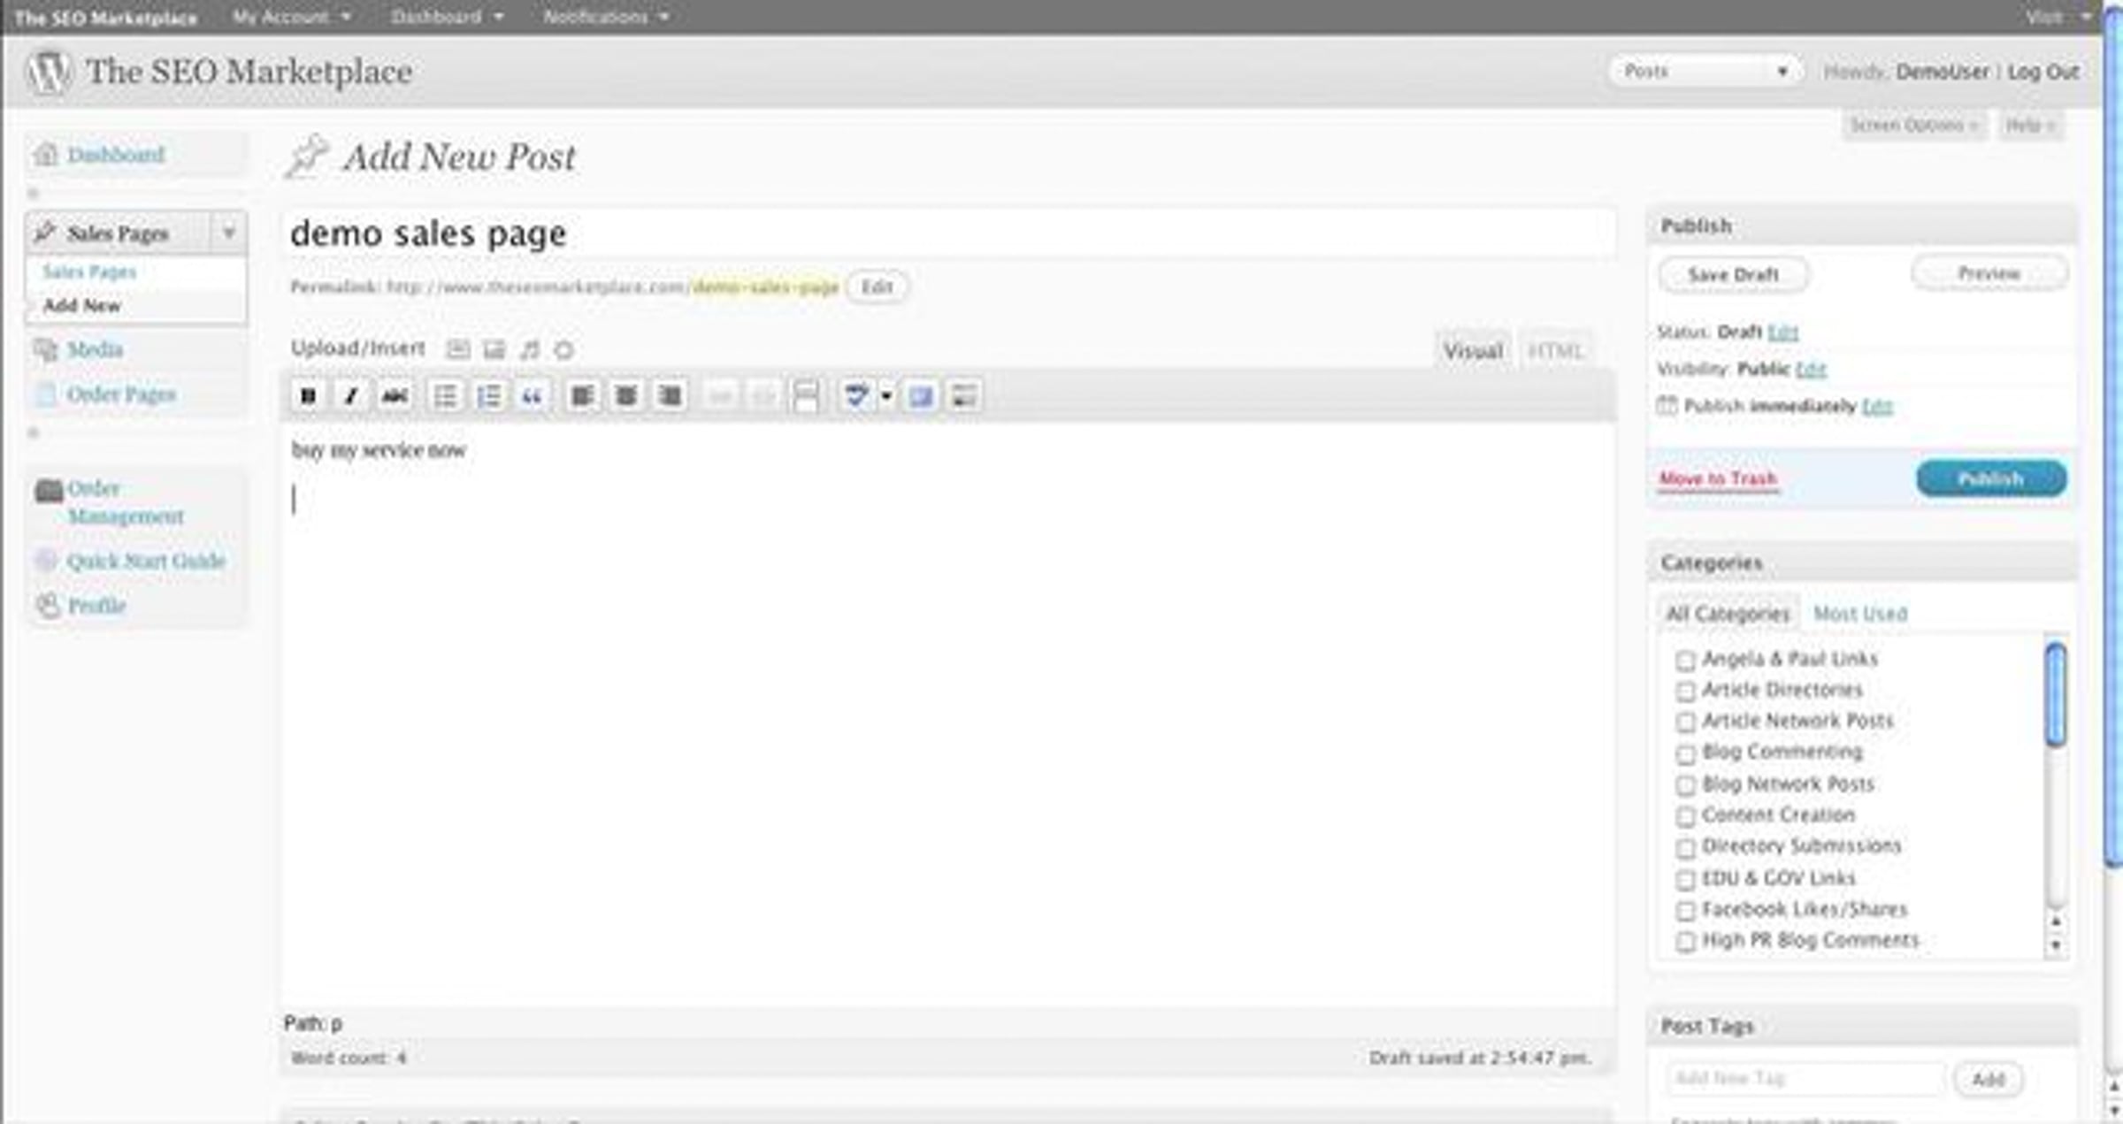The image size is (2123, 1124).
Task: Click the Move to Trash link
Action: pos(1717,478)
